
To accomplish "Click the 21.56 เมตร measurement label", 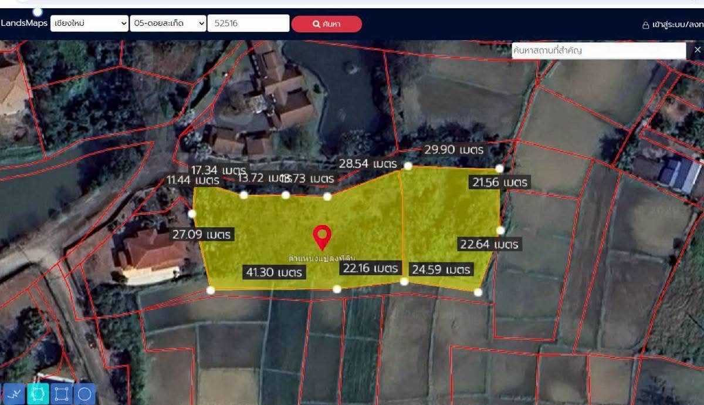I will pos(500,183).
